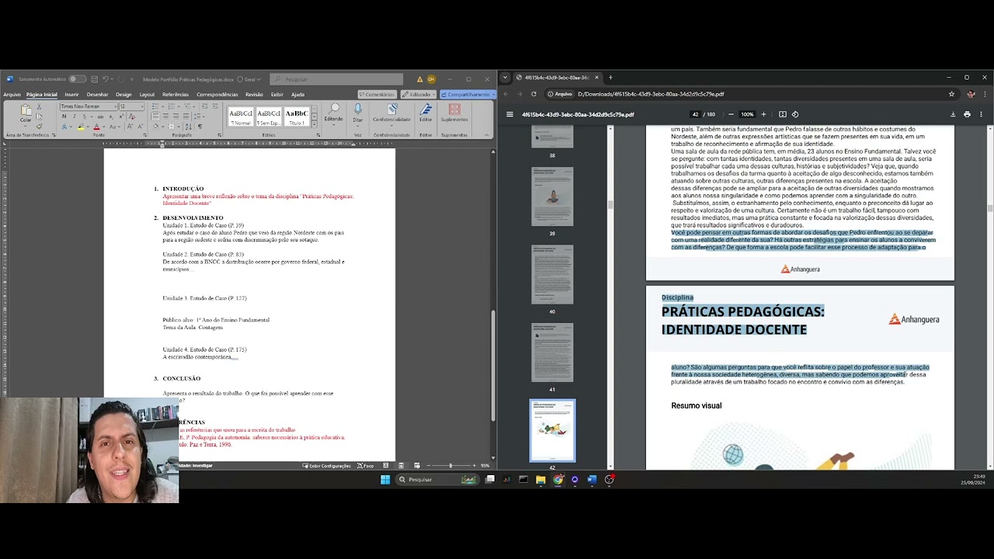
Task: Toggle italic I formatting
Action: pos(74,116)
